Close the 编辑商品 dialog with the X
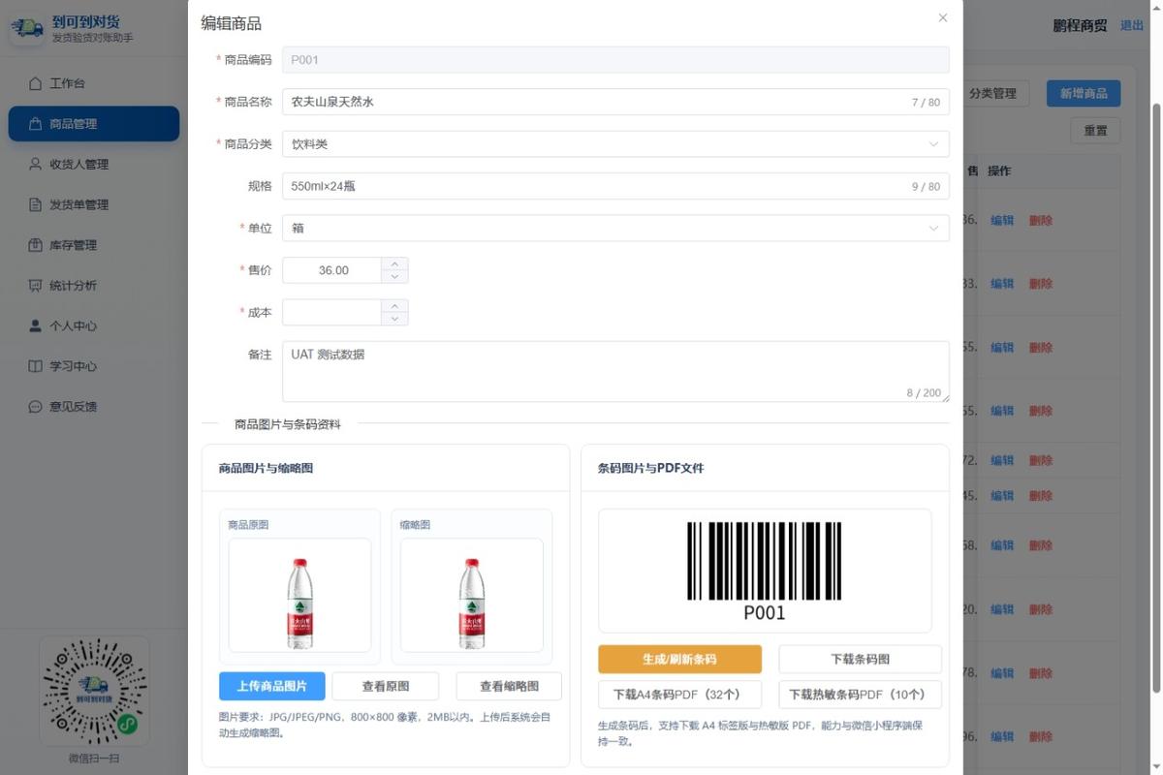 tap(943, 17)
